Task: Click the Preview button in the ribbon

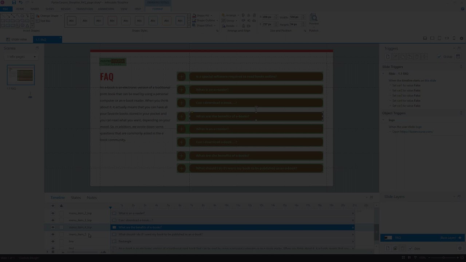Action: coord(313,20)
